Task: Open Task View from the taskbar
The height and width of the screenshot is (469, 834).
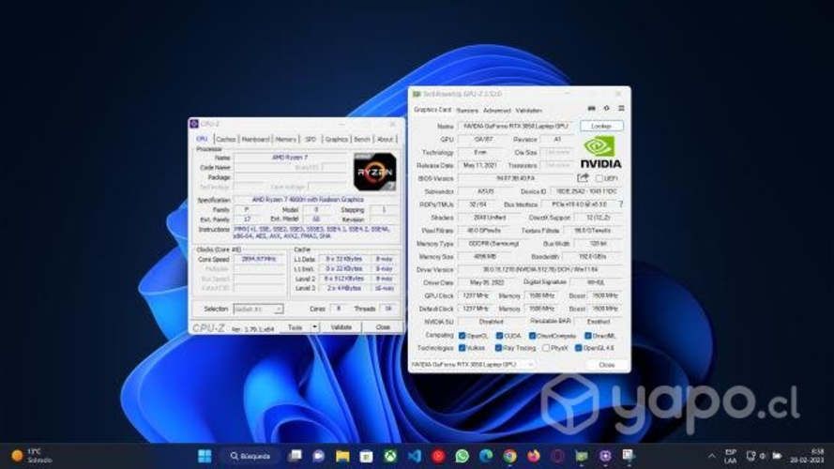Action: pyautogui.click(x=295, y=456)
